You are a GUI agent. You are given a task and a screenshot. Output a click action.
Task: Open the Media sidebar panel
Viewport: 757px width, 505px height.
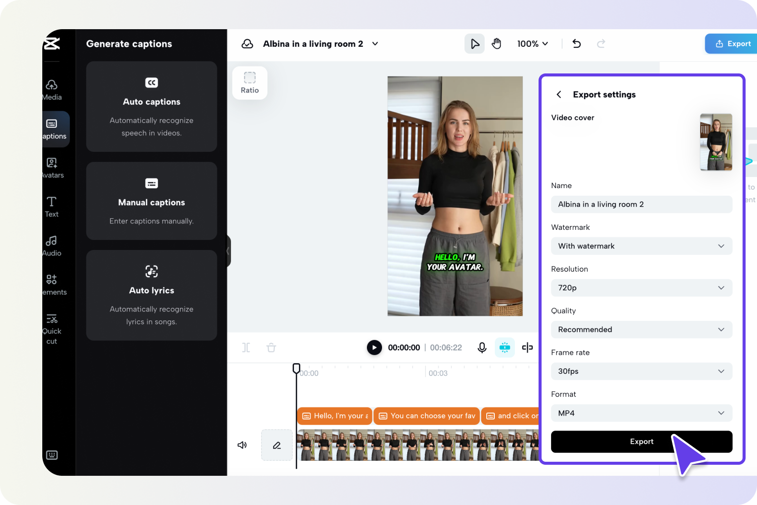(52, 90)
